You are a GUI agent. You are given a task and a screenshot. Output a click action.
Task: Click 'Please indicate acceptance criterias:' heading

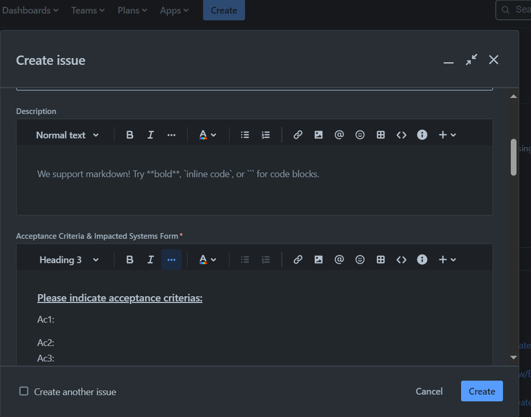click(120, 298)
